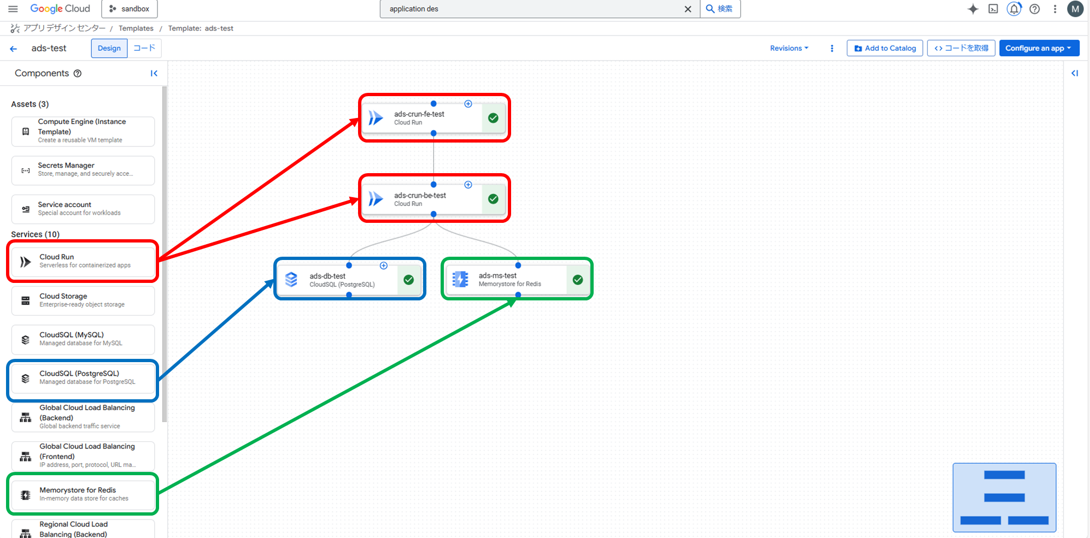Click the Secrets Manager icon

(25, 170)
